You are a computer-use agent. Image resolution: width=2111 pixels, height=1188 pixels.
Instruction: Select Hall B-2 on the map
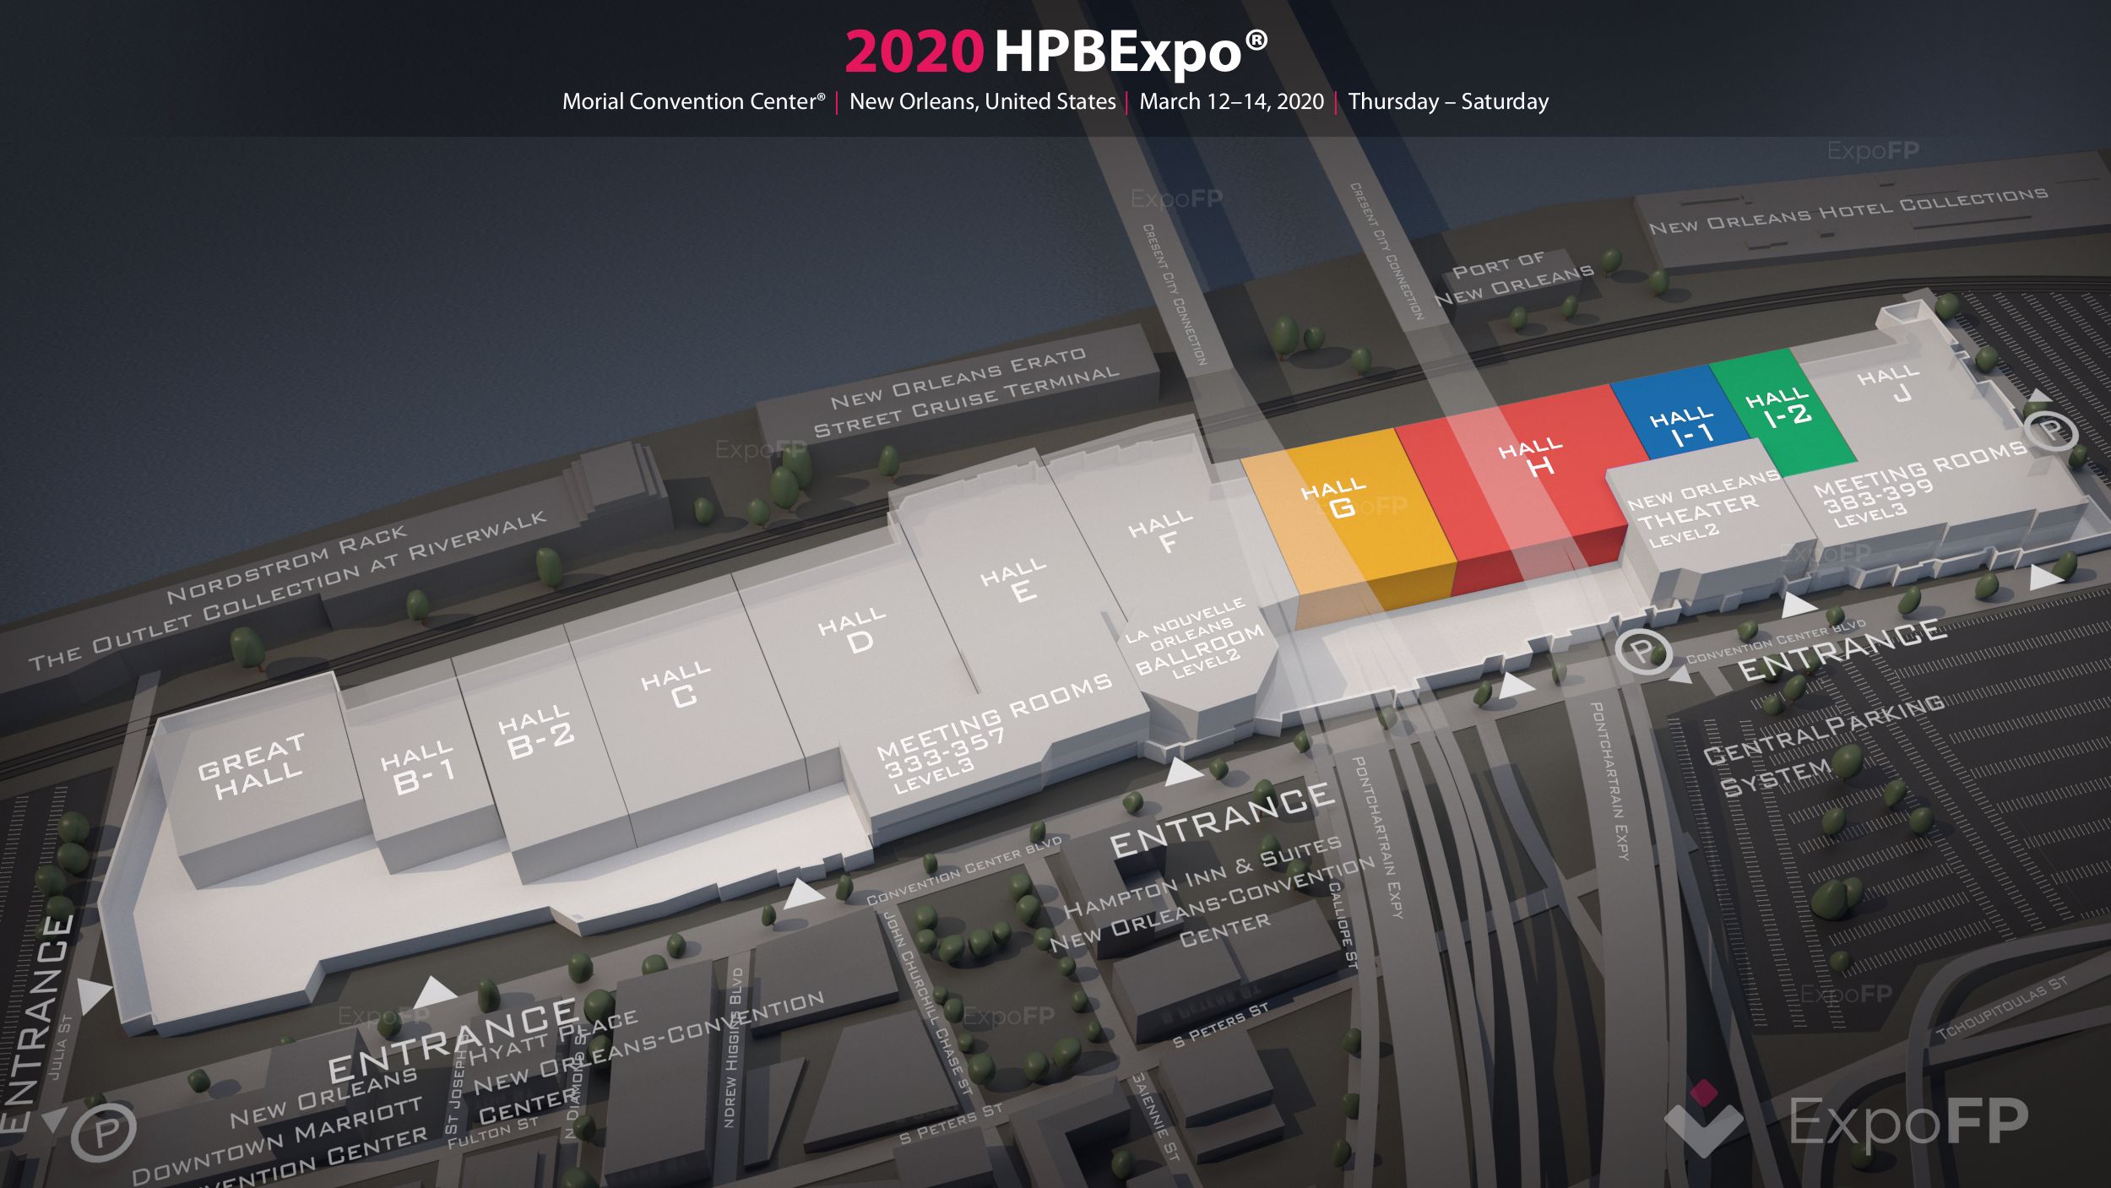click(537, 733)
